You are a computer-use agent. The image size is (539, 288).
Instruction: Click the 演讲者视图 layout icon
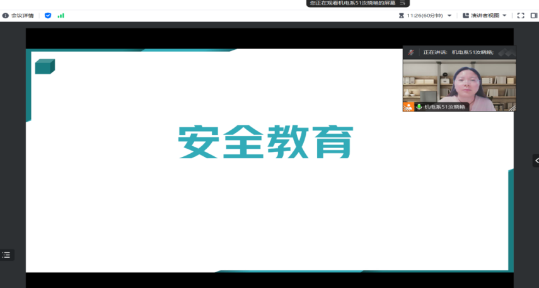466,15
